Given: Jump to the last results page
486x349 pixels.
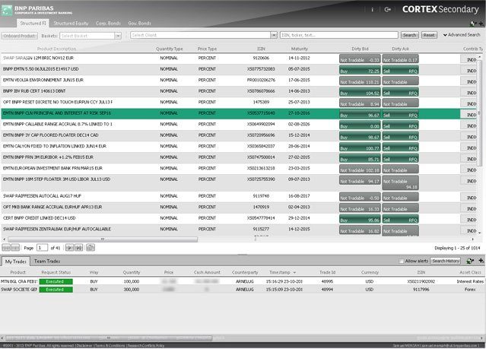Looking at the screenshot, I should coord(79,248).
